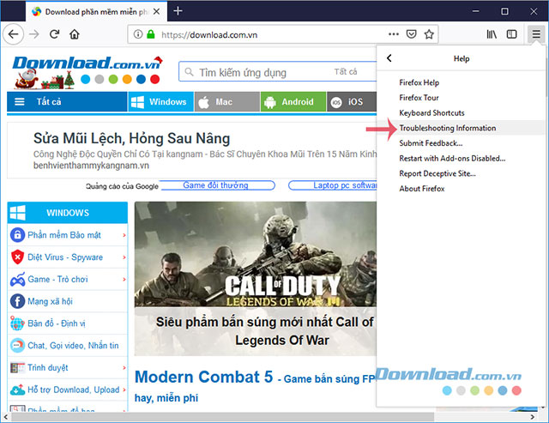This screenshot has width=549, height=423.
Task: Click the game controller icon
Action: 17,280
